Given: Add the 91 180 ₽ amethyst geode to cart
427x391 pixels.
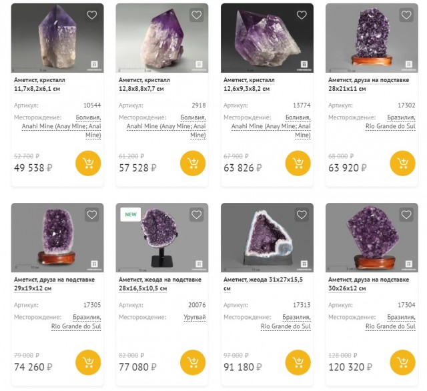Looking at the screenshot, I should [x=298, y=363].
